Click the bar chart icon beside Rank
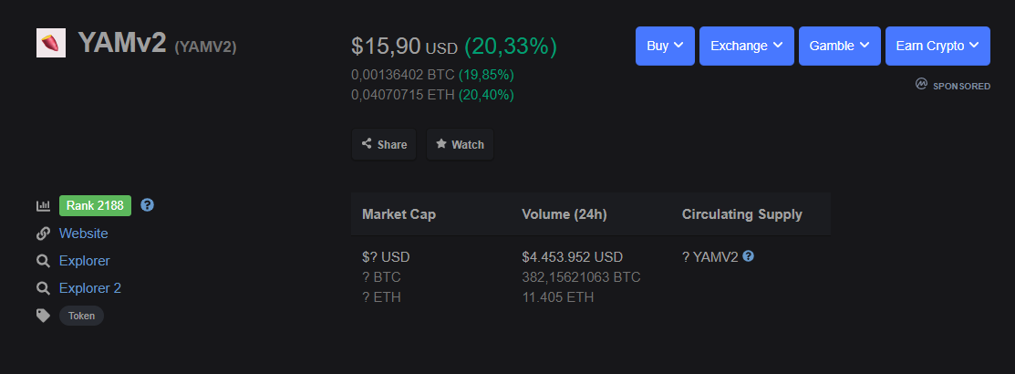Image resolution: width=1015 pixels, height=374 pixels. (44, 206)
